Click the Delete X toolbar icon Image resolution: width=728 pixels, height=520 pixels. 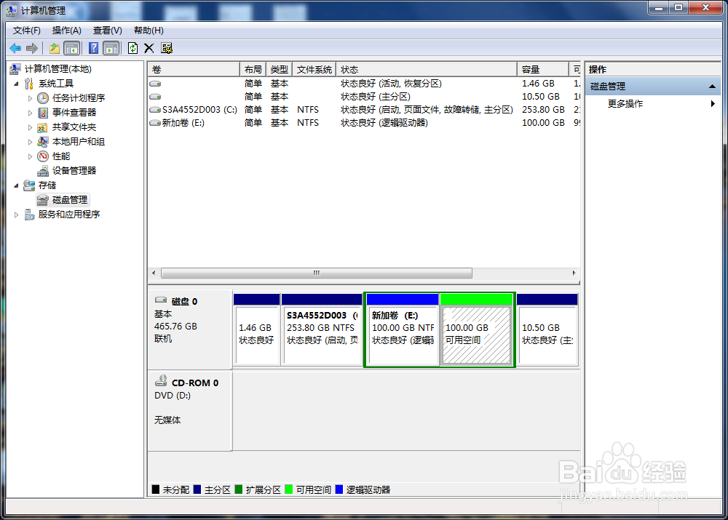pyautogui.click(x=149, y=48)
